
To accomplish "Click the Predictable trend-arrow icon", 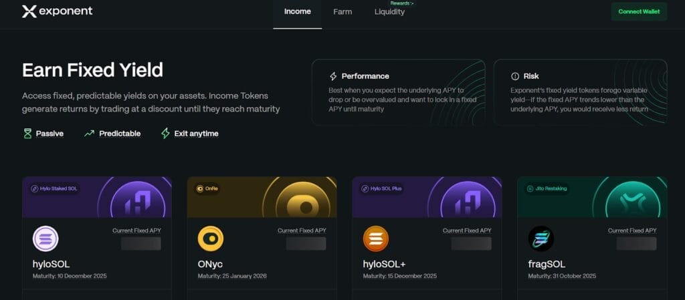I will 89,134.
